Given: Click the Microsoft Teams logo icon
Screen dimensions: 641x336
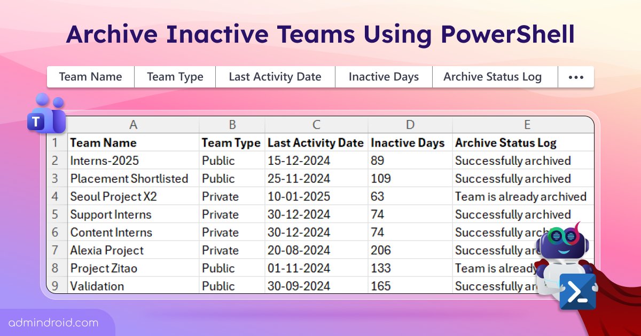Looking at the screenshot, I should [46, 114].
